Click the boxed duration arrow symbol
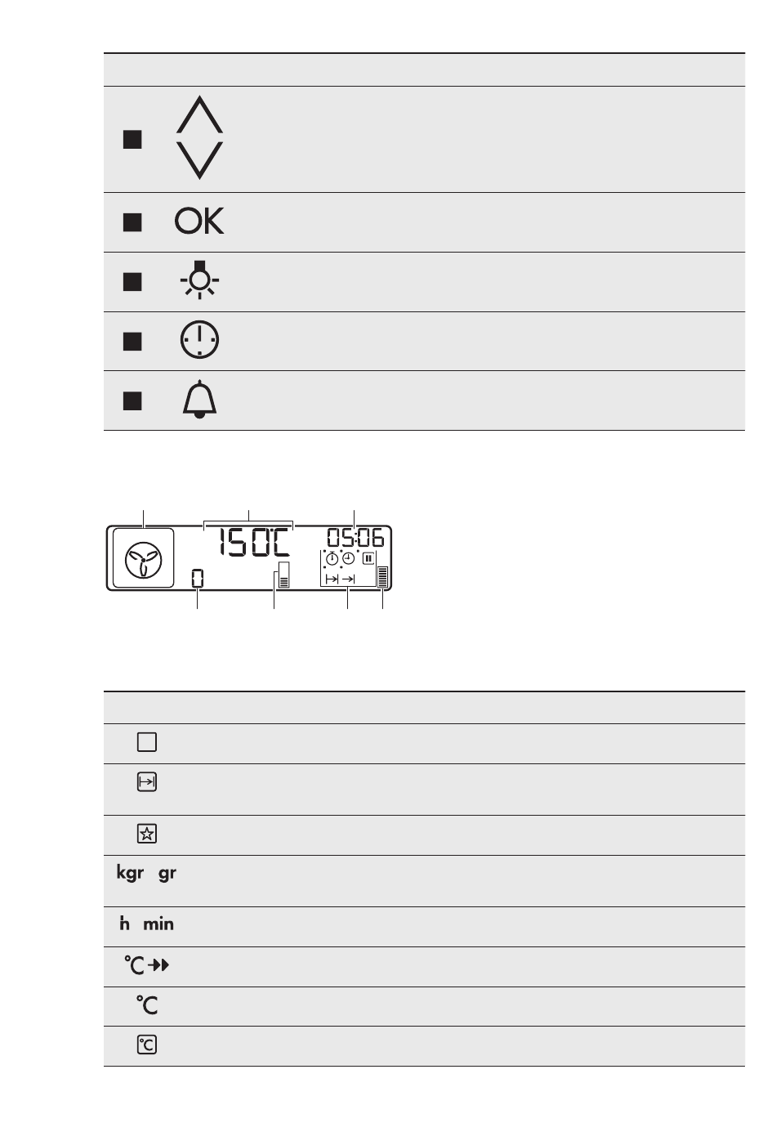The width and height of the screenshot is (776, 1123). 147,782
